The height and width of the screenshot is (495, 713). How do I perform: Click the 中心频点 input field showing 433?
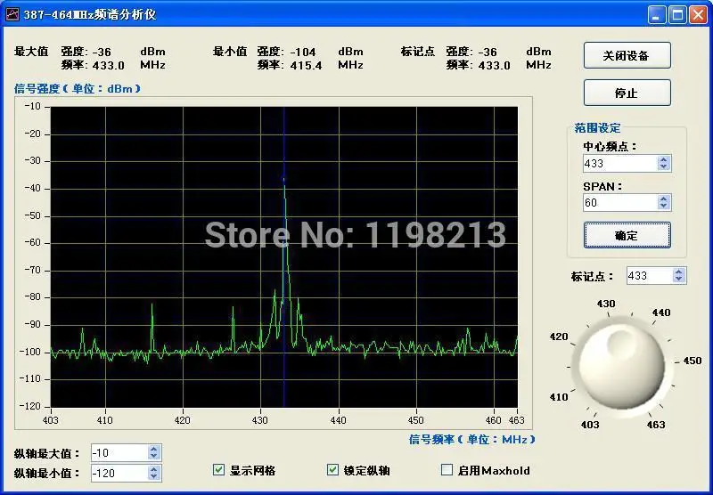620,164
